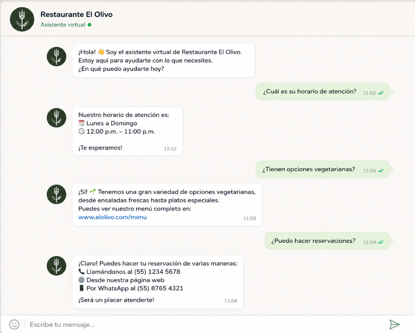
Task: Click the waving hand emoji in the greeting
Action: tap(101, 52)
